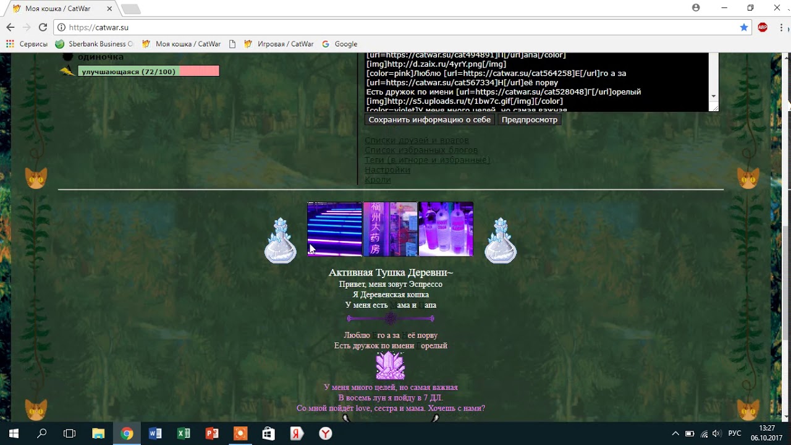The image size is (791, 445).
Task: Click crystal flask icon left of thumbnails
Action: coord(281,240)
